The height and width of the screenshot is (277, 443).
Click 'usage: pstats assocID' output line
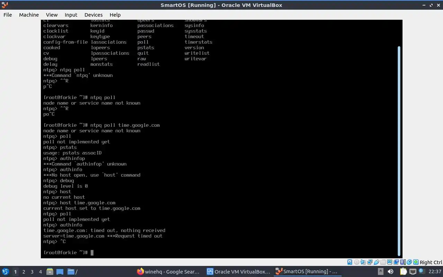point(72,153)
